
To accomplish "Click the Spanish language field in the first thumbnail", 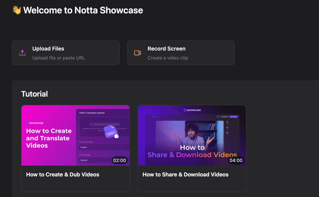I will click(93, 160).
